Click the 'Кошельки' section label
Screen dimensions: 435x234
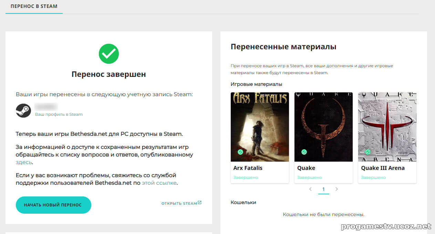(244, 202)
